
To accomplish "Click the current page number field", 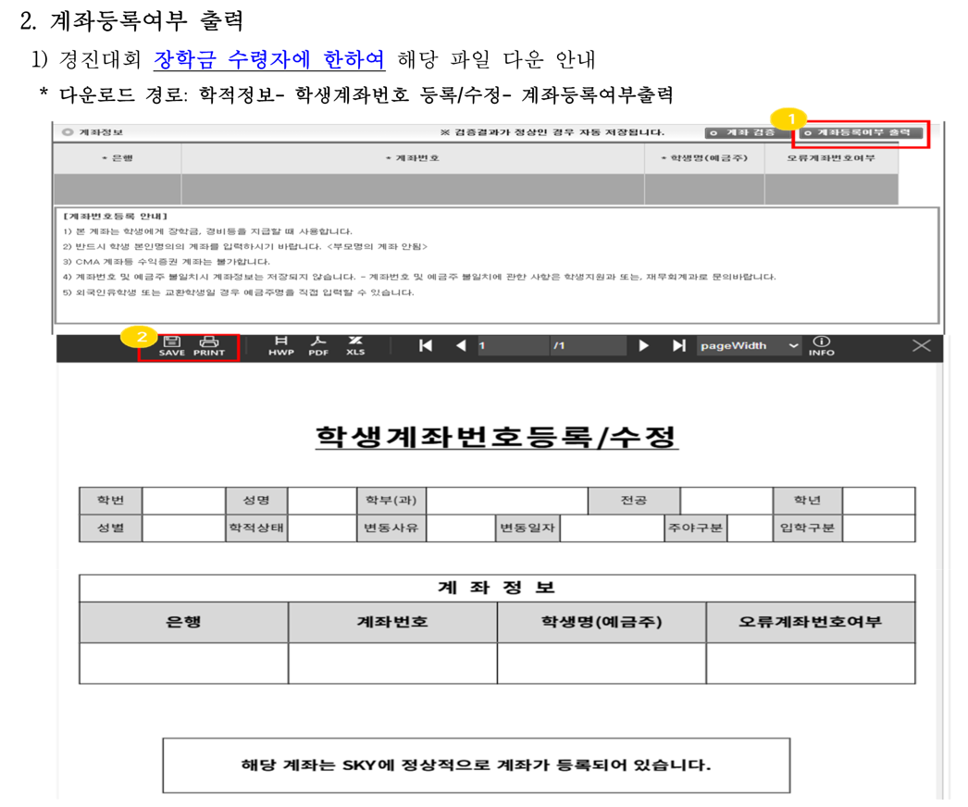I will coord(513,346).
